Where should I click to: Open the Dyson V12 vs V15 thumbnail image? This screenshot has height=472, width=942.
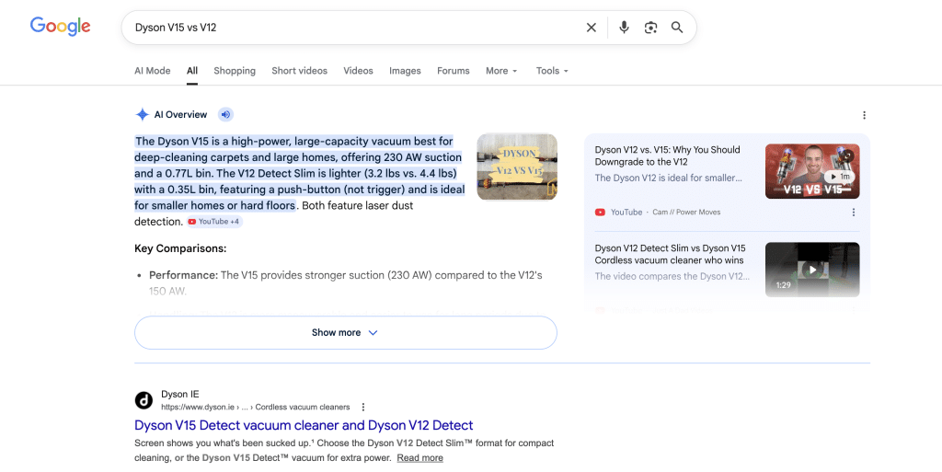[516, 167]
